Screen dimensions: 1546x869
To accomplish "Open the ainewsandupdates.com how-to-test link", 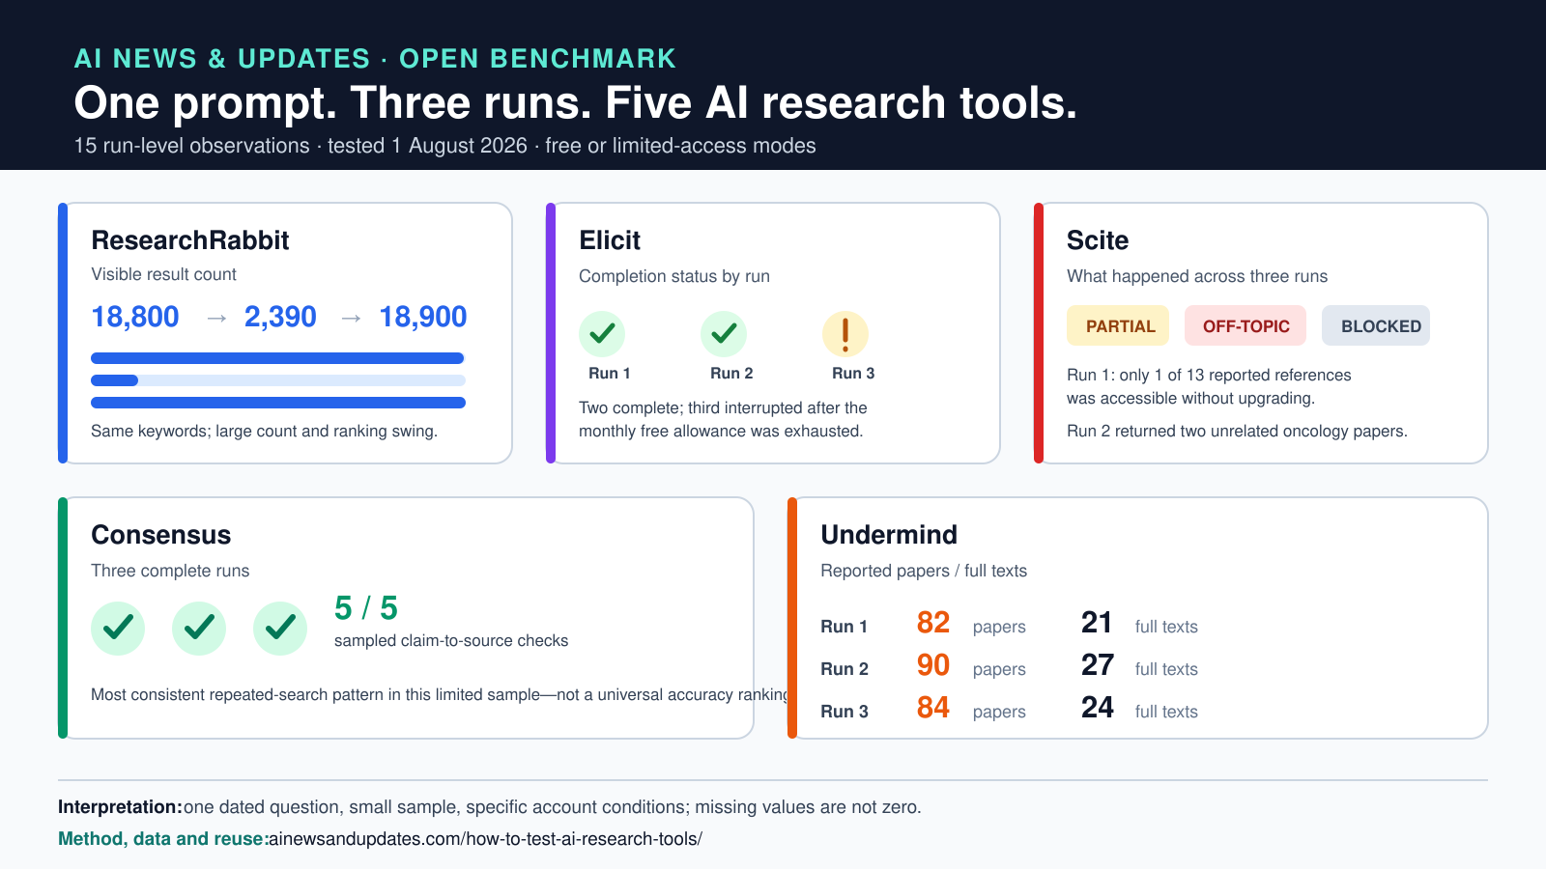I will [486, 839].
